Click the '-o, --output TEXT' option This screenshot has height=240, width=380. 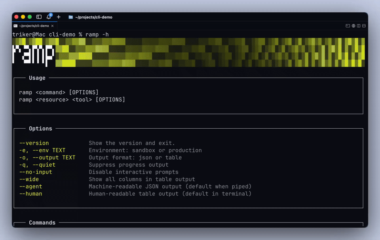47,158
